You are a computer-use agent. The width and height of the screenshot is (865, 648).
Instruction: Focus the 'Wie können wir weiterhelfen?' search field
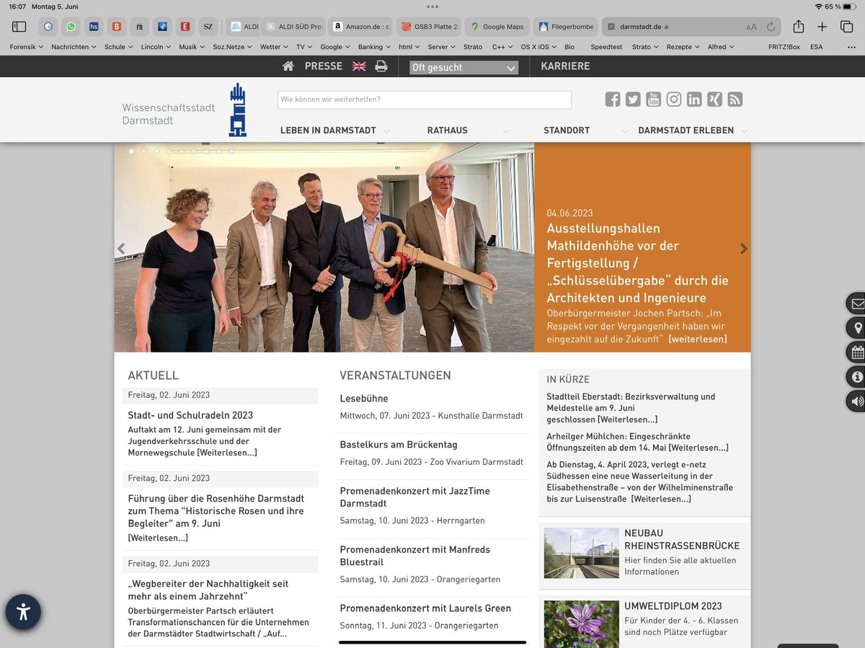click(x=425, y=99)
